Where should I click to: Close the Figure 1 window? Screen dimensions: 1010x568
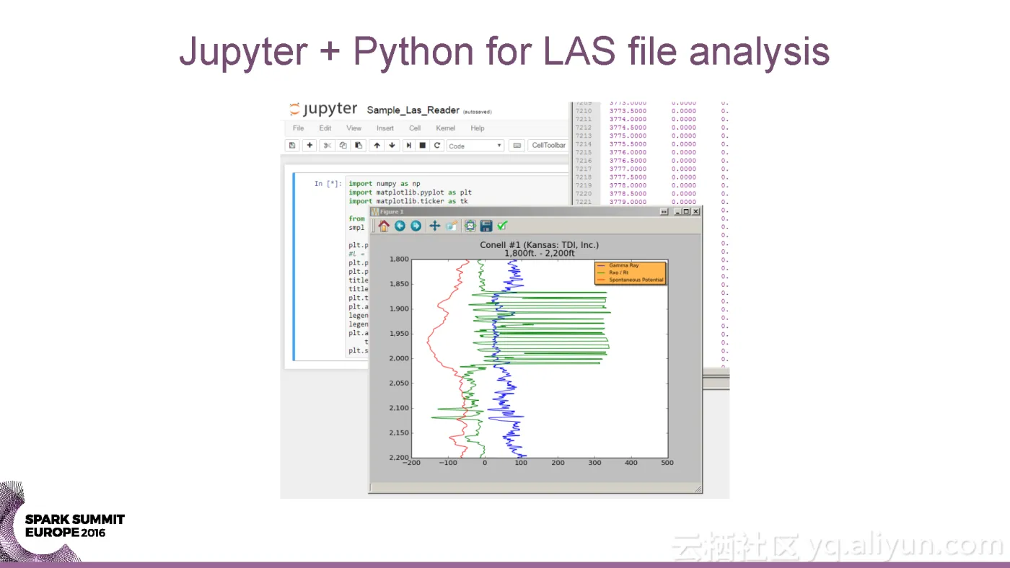tap(695, 212)
